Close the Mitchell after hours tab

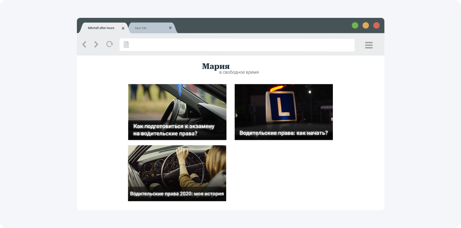[x=123, y=28]
